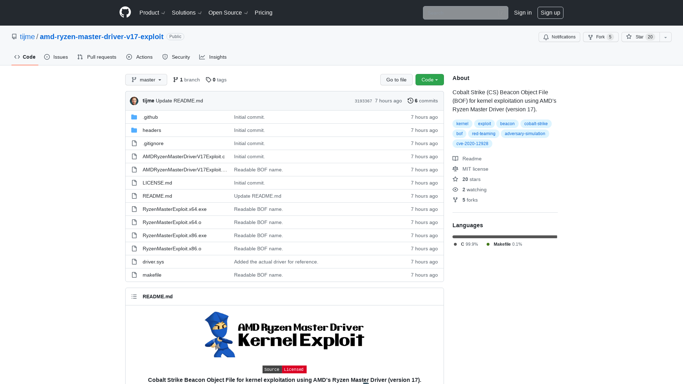Click the kernel tag icon
Image resolution: width=683 pixels, height=384 pixels.
(x=462, y=123)
